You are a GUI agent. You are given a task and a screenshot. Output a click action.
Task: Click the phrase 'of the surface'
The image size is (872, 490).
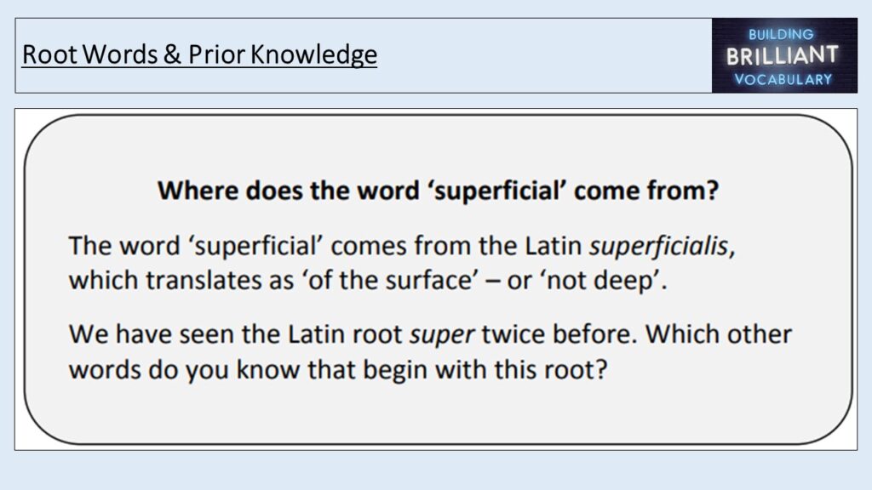(x=389, y=280)
